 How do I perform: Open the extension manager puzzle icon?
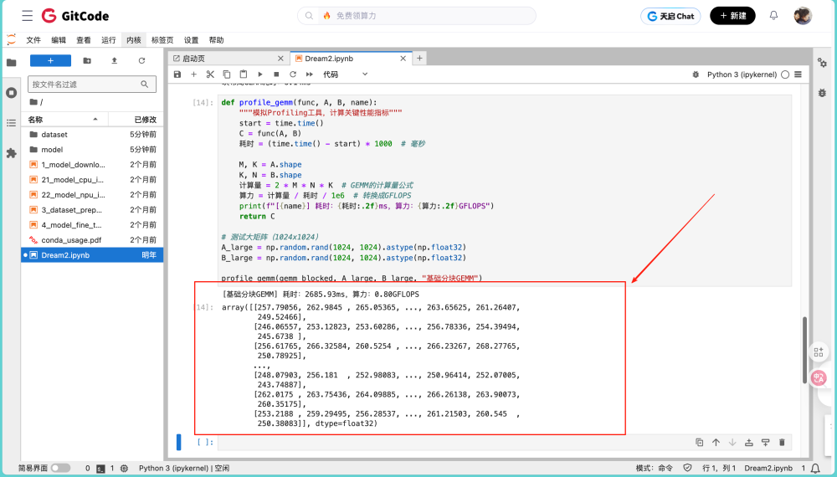point(11,154)
